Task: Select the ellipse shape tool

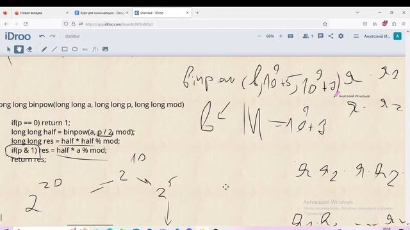Action: [75, 49]
